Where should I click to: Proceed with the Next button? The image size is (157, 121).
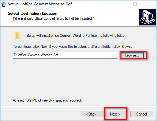tap(115, 114)
